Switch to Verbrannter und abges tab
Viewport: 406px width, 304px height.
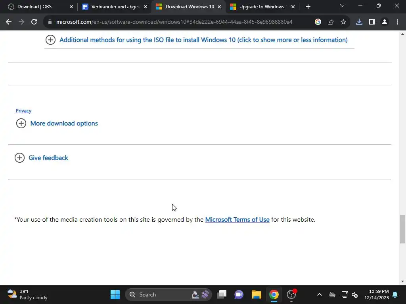pos(115,7)
